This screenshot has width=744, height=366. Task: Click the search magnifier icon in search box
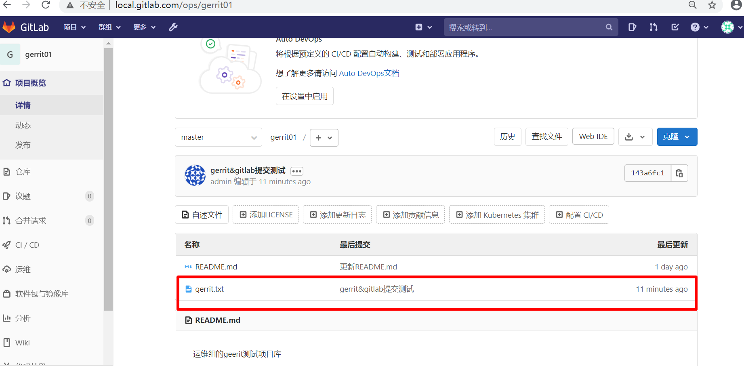(609, 27)
